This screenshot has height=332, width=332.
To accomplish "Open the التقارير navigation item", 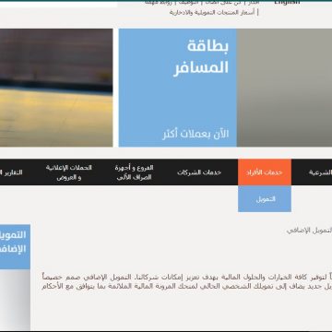I will point(11,172).
